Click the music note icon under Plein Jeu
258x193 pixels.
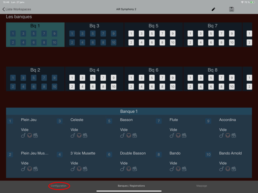point(23,135)
